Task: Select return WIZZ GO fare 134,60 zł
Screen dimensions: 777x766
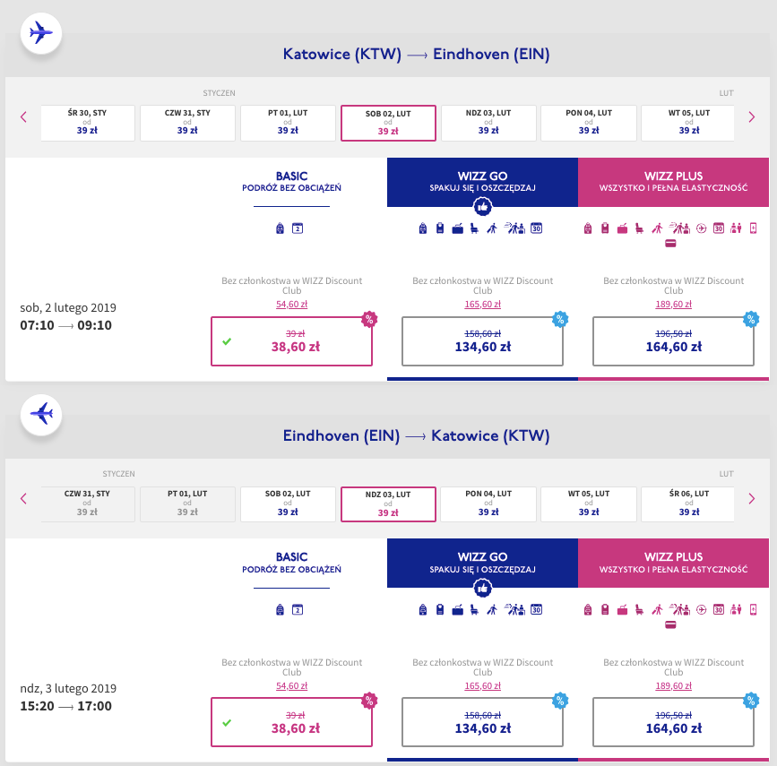Action: [x=482, y=722]
